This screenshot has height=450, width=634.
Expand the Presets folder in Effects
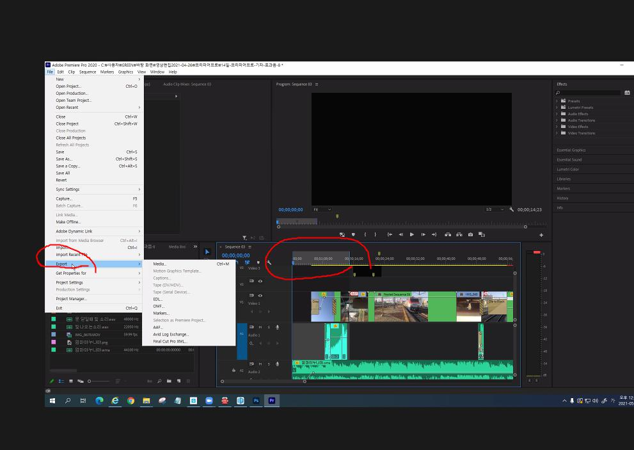[557, 101]
